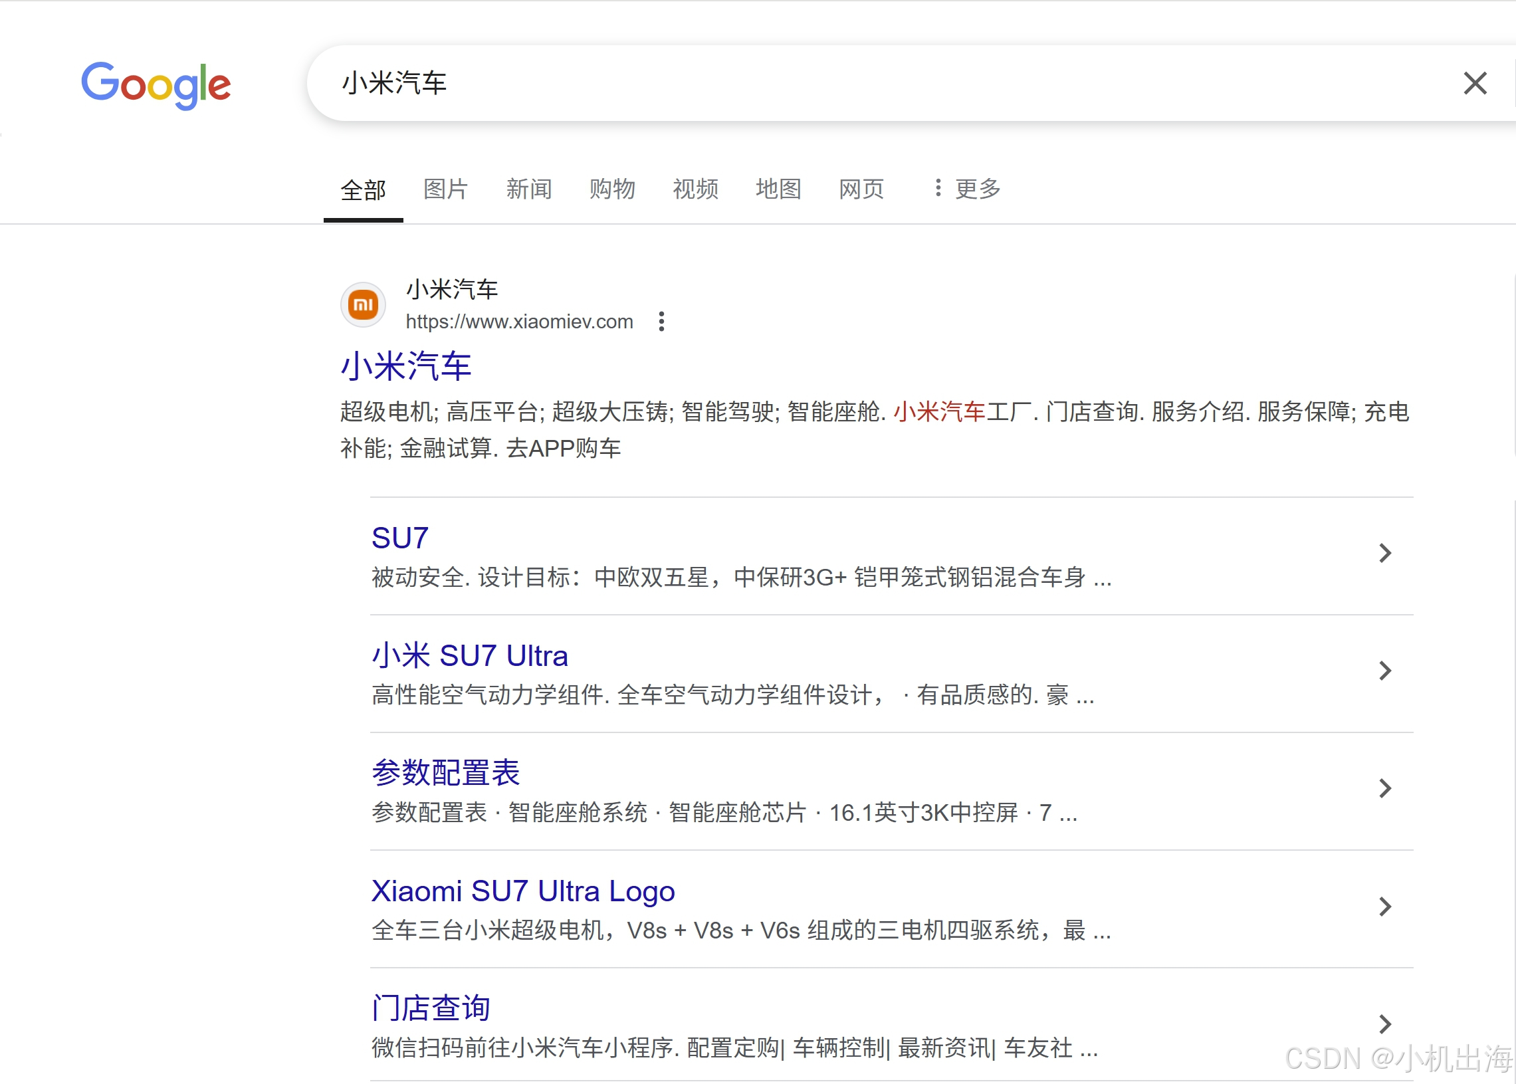
Task: Open the 视频 tab
Action: (x=696, y=189)
